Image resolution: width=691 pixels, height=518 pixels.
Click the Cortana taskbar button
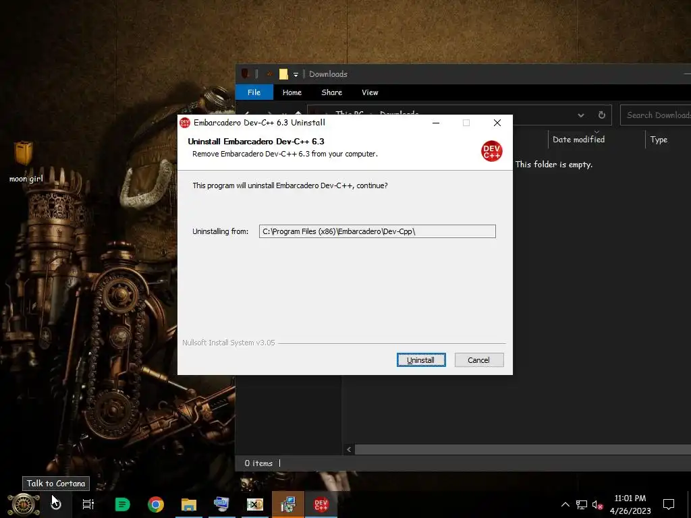point(56,503)
